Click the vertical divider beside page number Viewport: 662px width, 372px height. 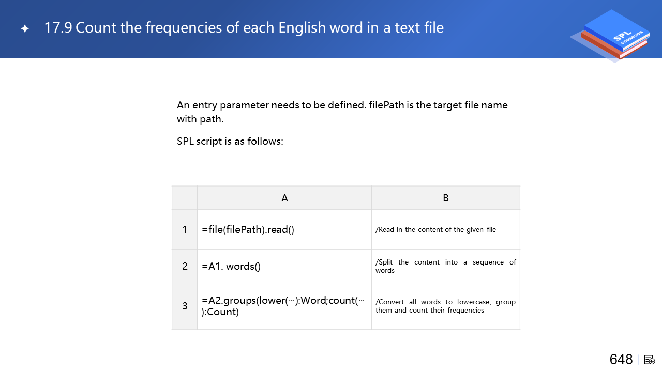(638, 360)
